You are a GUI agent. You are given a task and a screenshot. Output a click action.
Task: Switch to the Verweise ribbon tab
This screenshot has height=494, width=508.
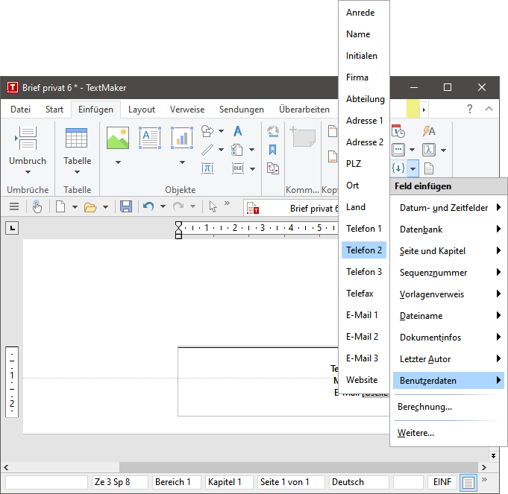pos(187,110)
